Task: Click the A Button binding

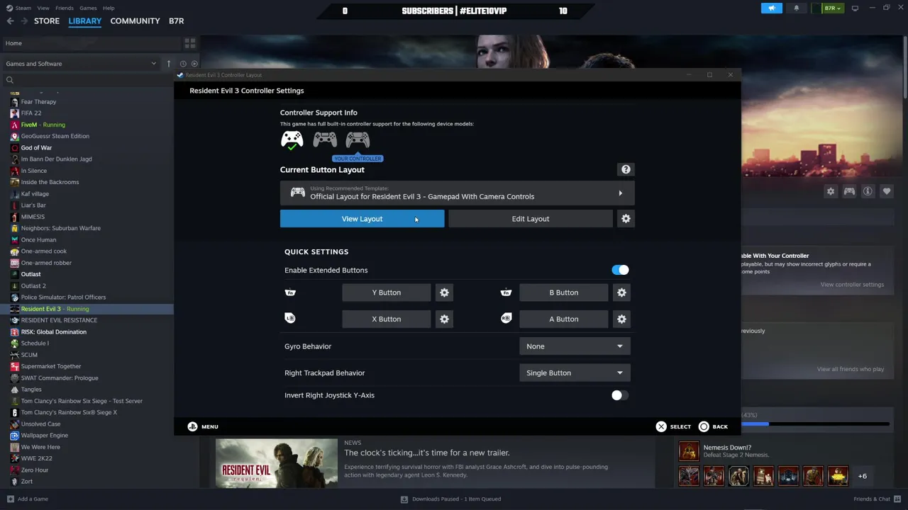Action: coord(564,319)
